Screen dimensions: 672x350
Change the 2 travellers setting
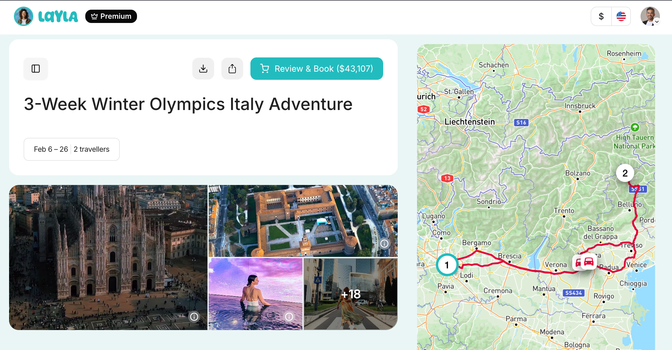pyautogui.click(x=92, y=149)
